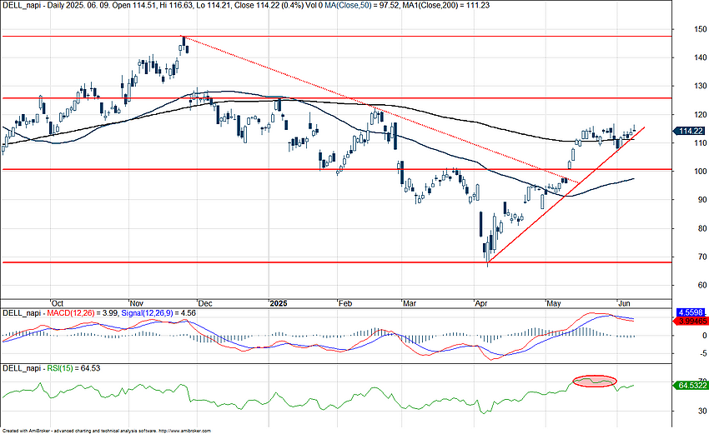This screenshot has width=709, height=434.
Task: Click the '2025' year axis label
Action: pyautogui.click(x=279, y=303)
